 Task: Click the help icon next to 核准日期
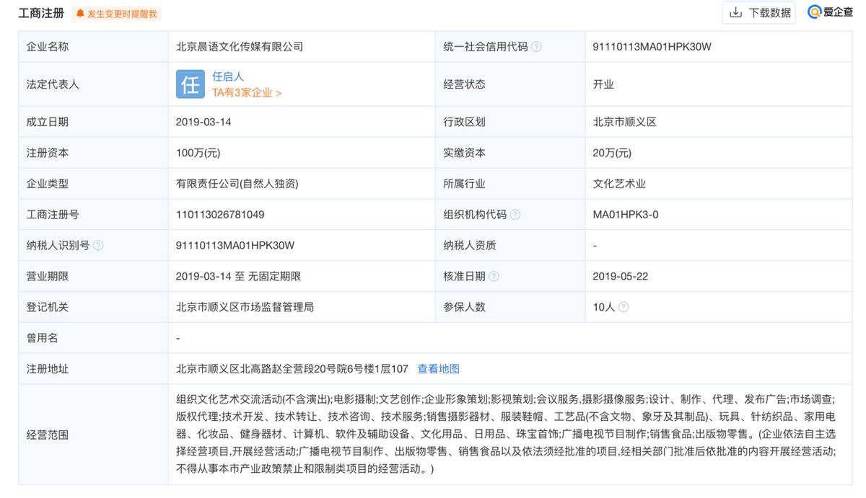(494, 275)
